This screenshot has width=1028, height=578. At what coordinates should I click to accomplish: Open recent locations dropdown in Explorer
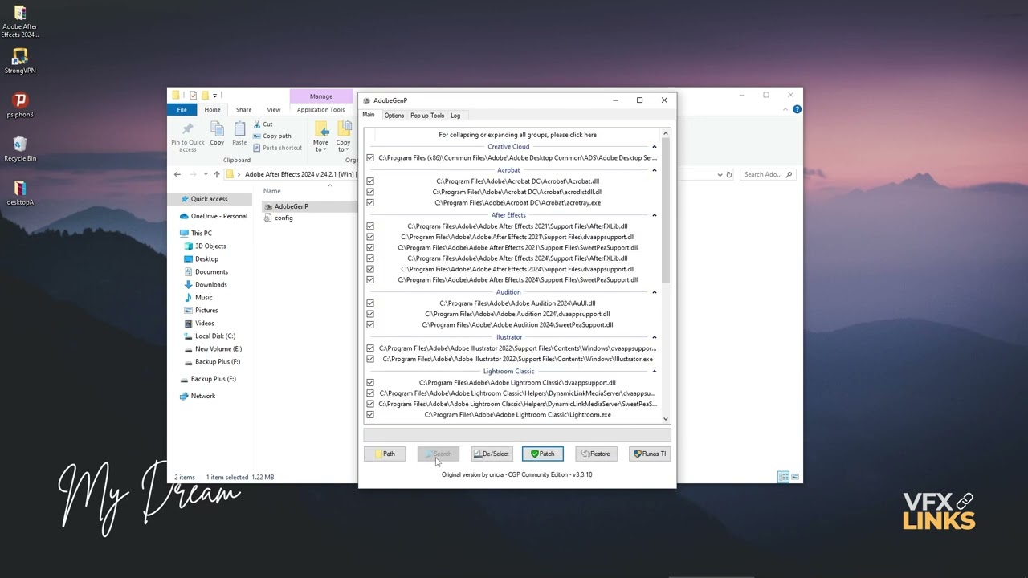pyautogui.click(x=206, y=174)
